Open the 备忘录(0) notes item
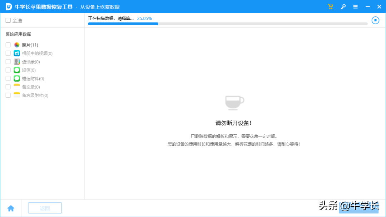 click(31, 87)
